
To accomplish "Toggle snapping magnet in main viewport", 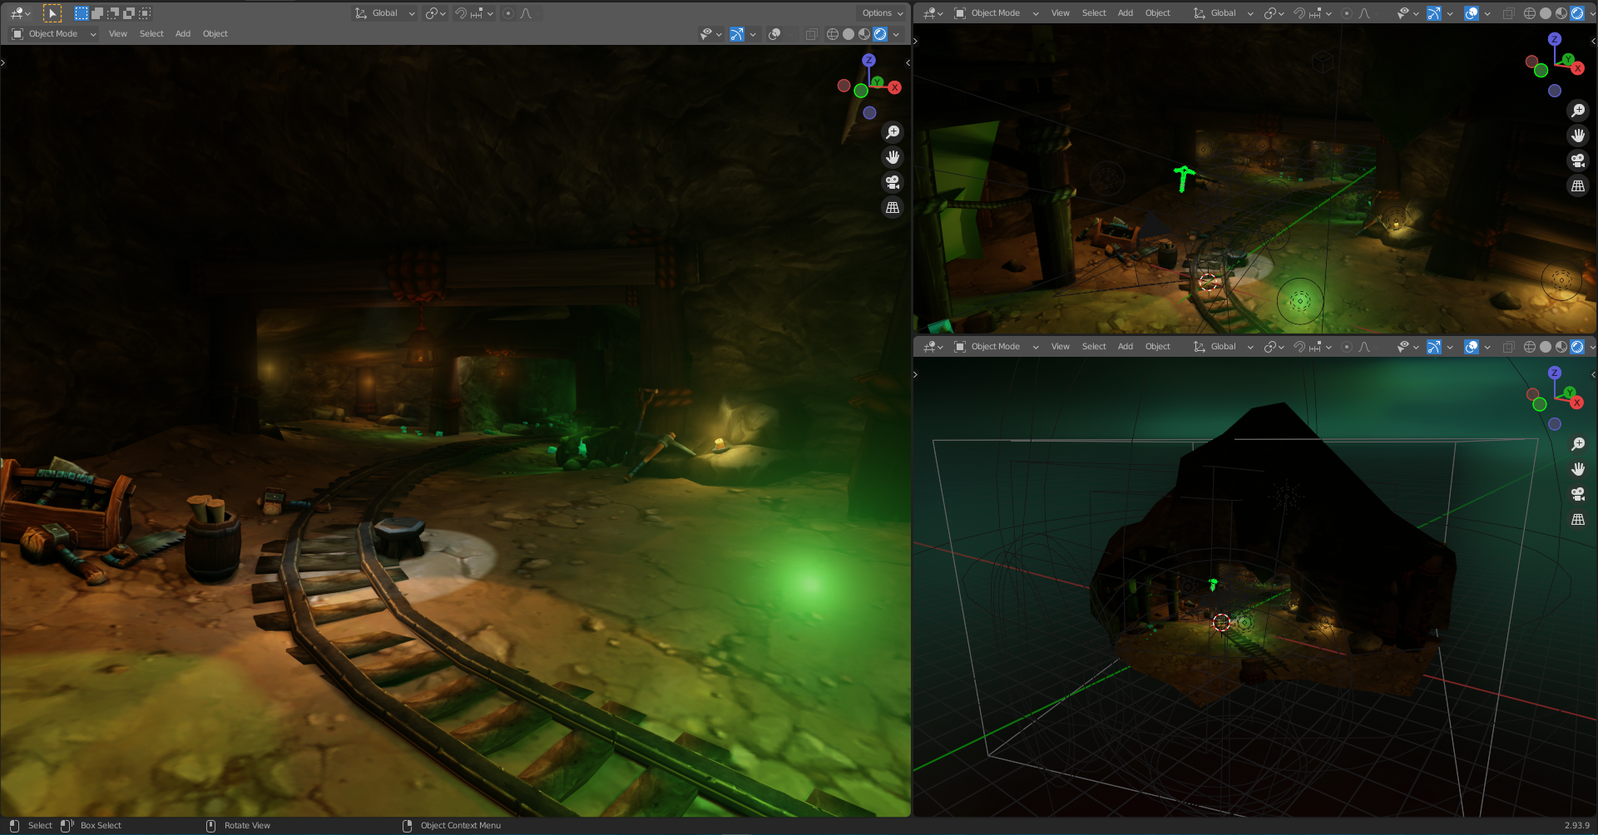I will pos(461,13).
